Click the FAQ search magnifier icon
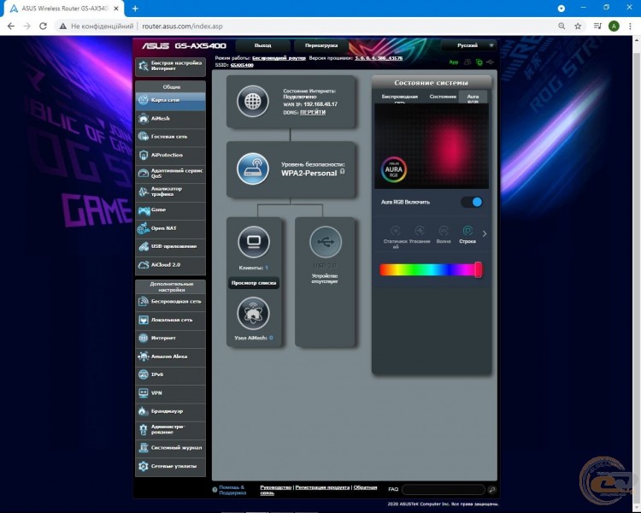 pyautogui.click(x=491, y=489)
